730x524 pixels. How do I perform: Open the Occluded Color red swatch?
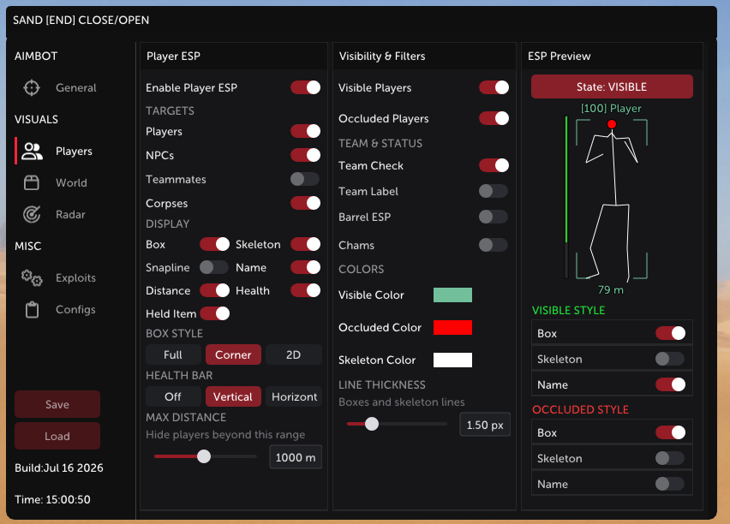(x=452, y=327)
